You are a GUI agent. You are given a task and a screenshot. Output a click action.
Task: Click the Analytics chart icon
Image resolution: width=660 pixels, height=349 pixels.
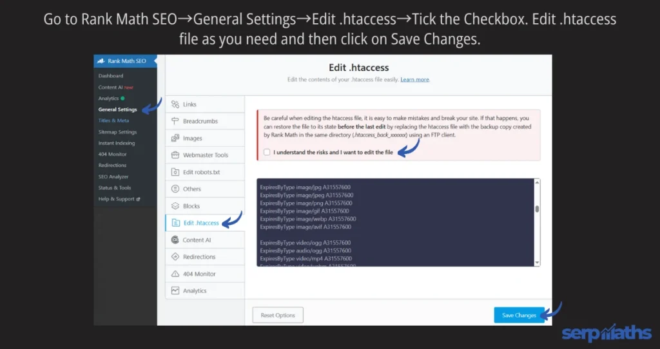pyautogui.click(x=175, y=290)
